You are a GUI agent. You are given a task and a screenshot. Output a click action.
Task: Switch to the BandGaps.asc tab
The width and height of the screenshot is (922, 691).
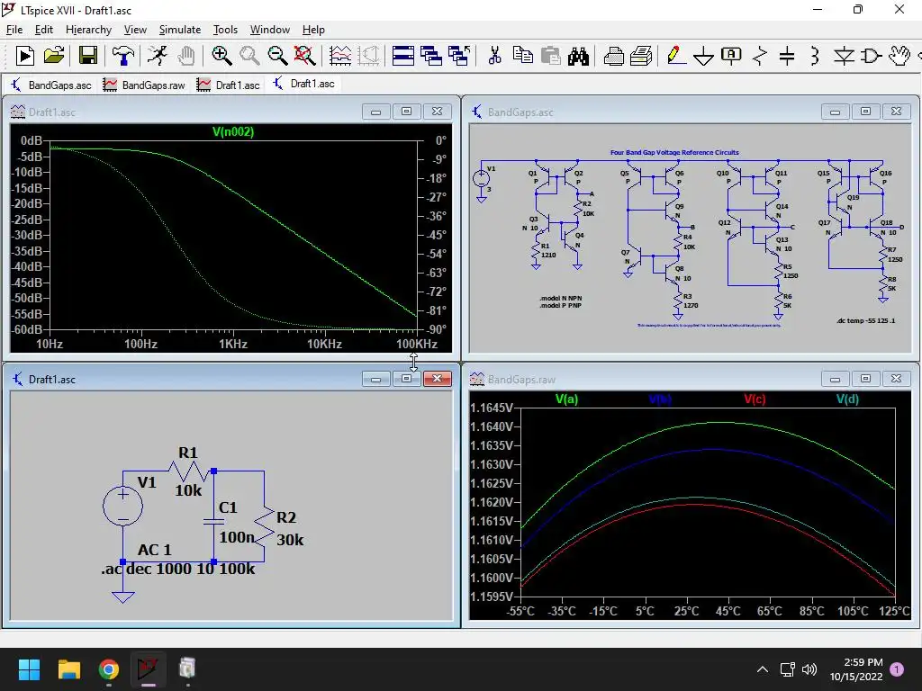pyautogui.click(x=52, y=85)
